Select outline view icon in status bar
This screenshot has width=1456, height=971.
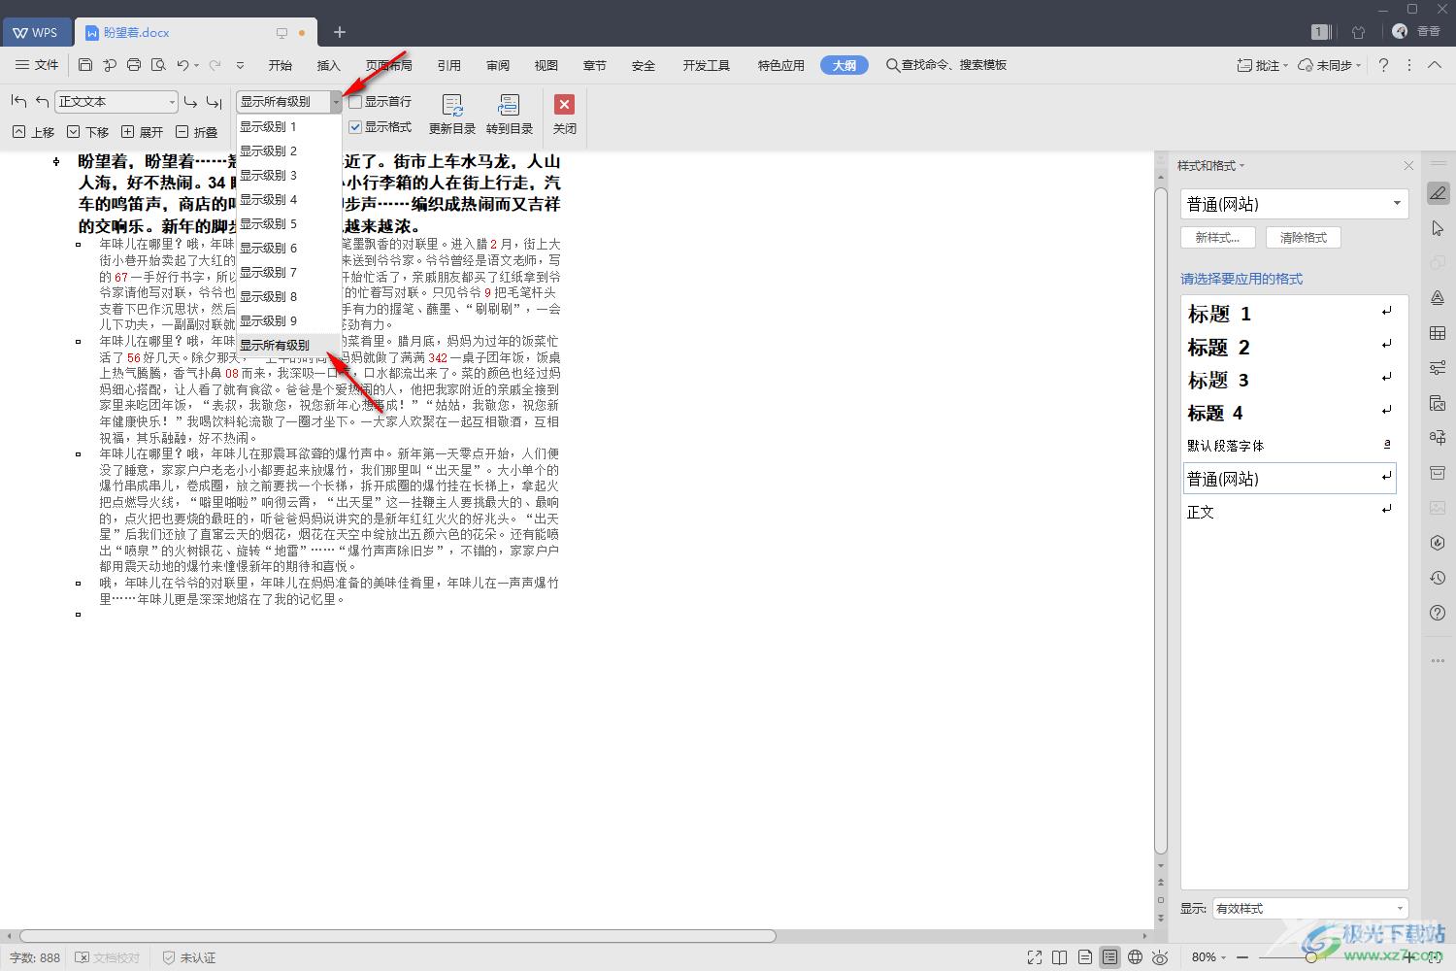(1109, 957)
